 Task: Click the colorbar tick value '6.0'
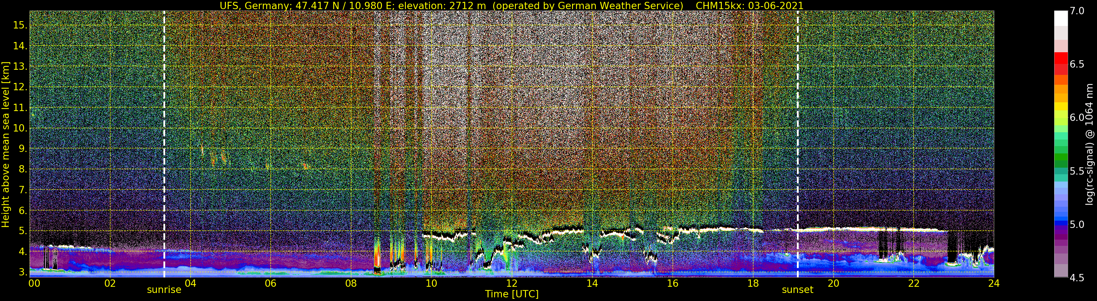[x=1077, y=118]
